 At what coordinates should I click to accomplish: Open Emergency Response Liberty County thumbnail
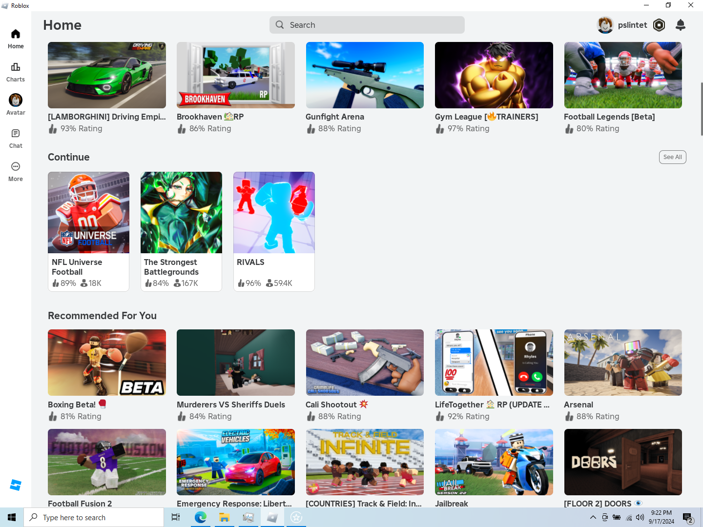tap(236, 462)
